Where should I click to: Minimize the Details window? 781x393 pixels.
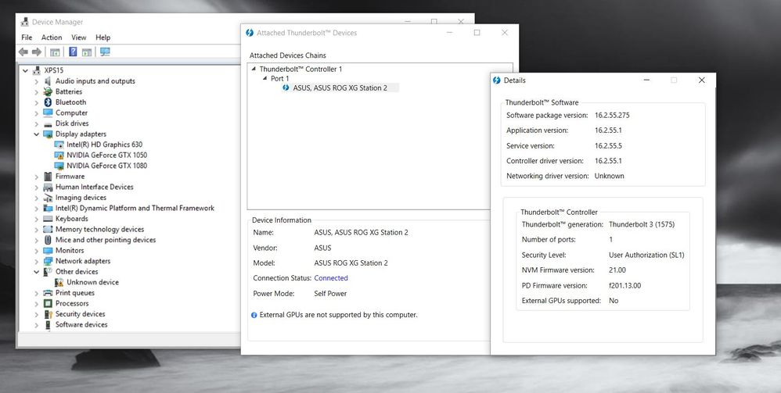pyautogui.click(x=646, y=80)
